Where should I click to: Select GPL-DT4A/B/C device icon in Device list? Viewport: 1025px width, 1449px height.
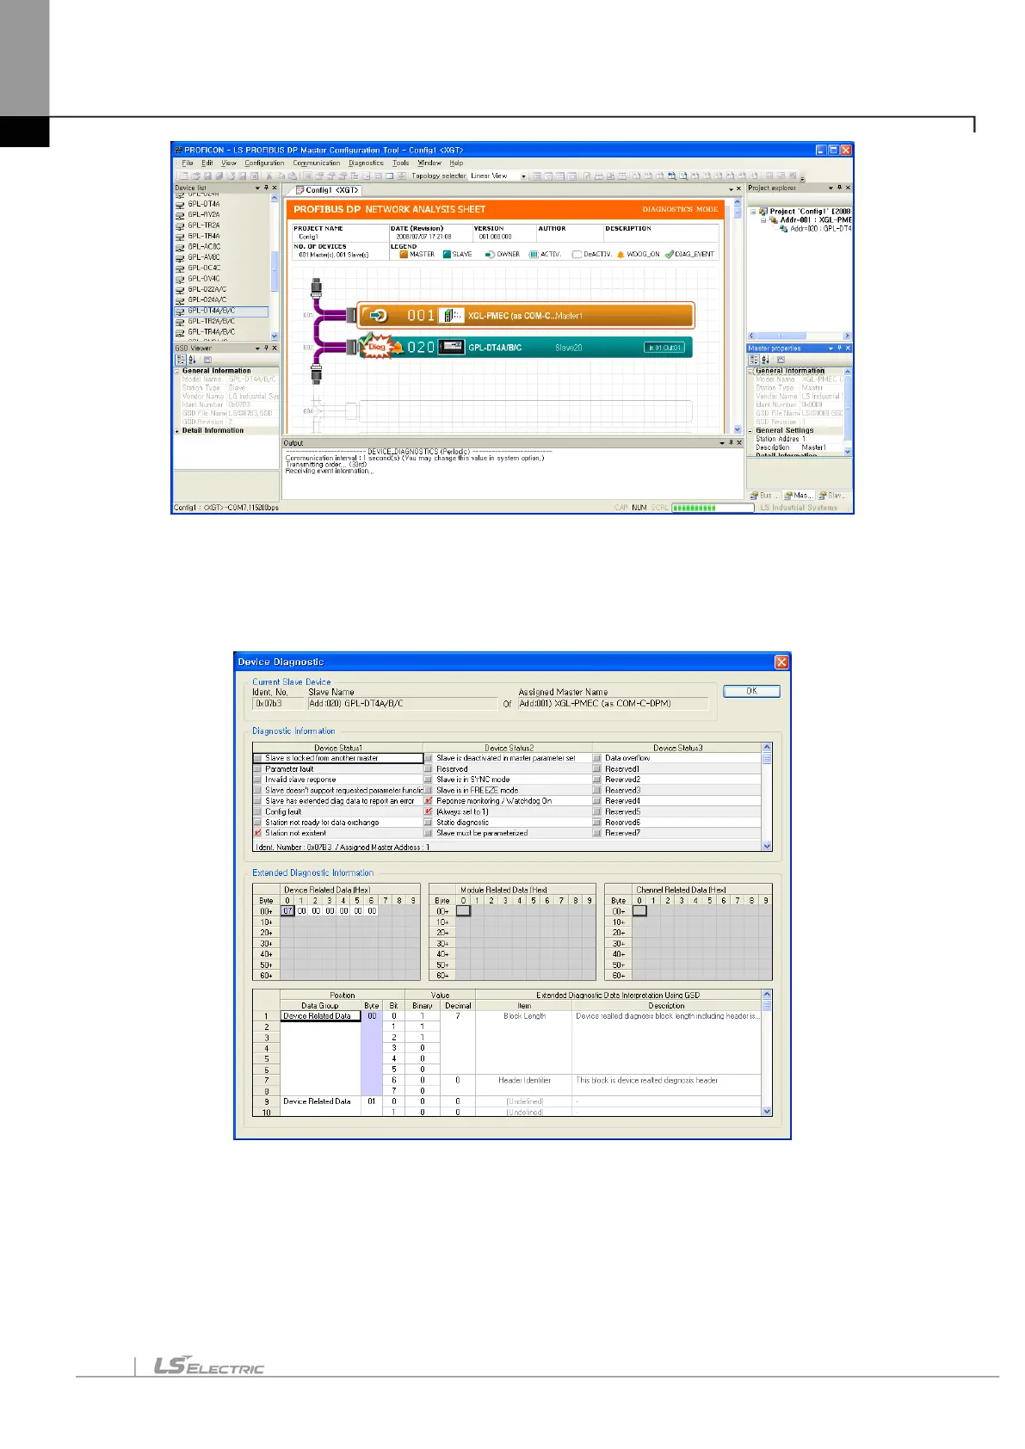point(180,311)
